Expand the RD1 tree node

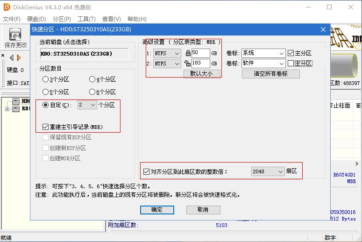(7, 109)
